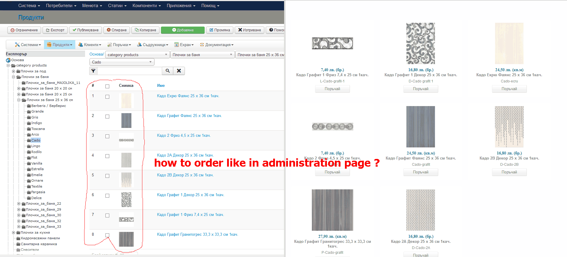Image resolution: width=567 pixels, height=257 pixels.
Task: Check the box for Кадо 2В Декор row
Action: pos(107,176)
